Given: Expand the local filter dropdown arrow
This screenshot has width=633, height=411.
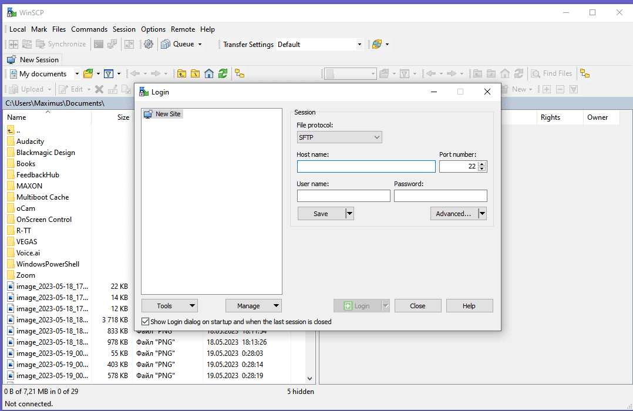Looking at the screenshot, I should click(119, 73).
